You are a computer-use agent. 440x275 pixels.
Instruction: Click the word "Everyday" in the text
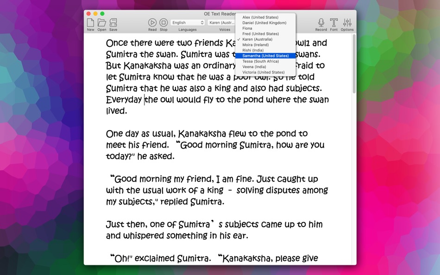pyautogui.click(x=124, y=100)
